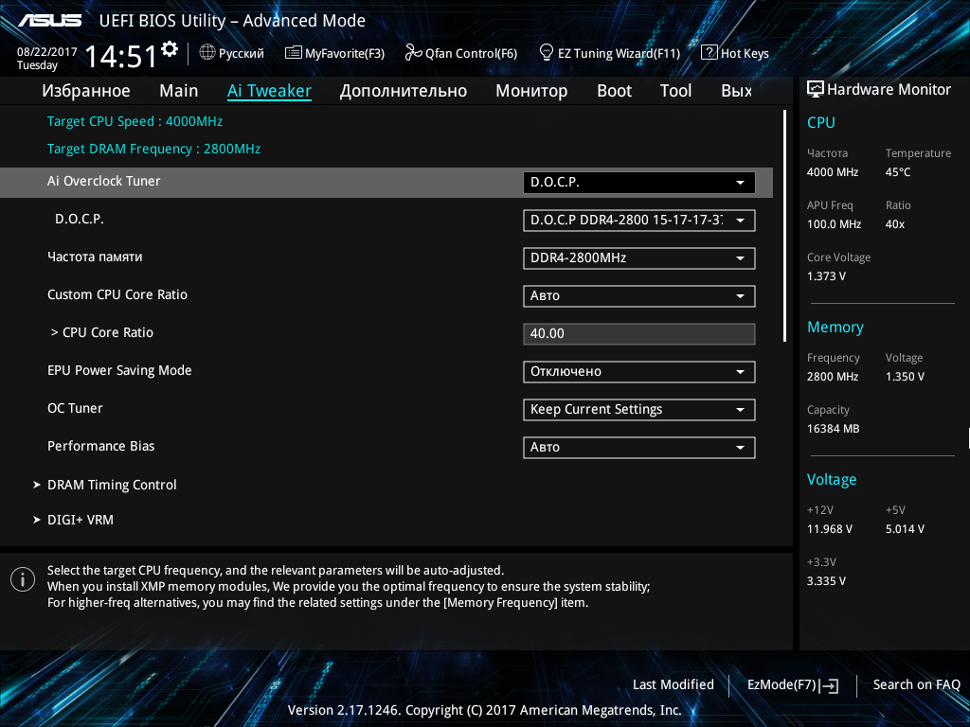The height and width of the screenshot is (727, 970).
Task: Click Search on FAQ
Action: pos(916,684)
